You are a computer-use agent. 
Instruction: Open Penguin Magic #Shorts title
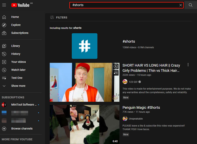point(141,107)
